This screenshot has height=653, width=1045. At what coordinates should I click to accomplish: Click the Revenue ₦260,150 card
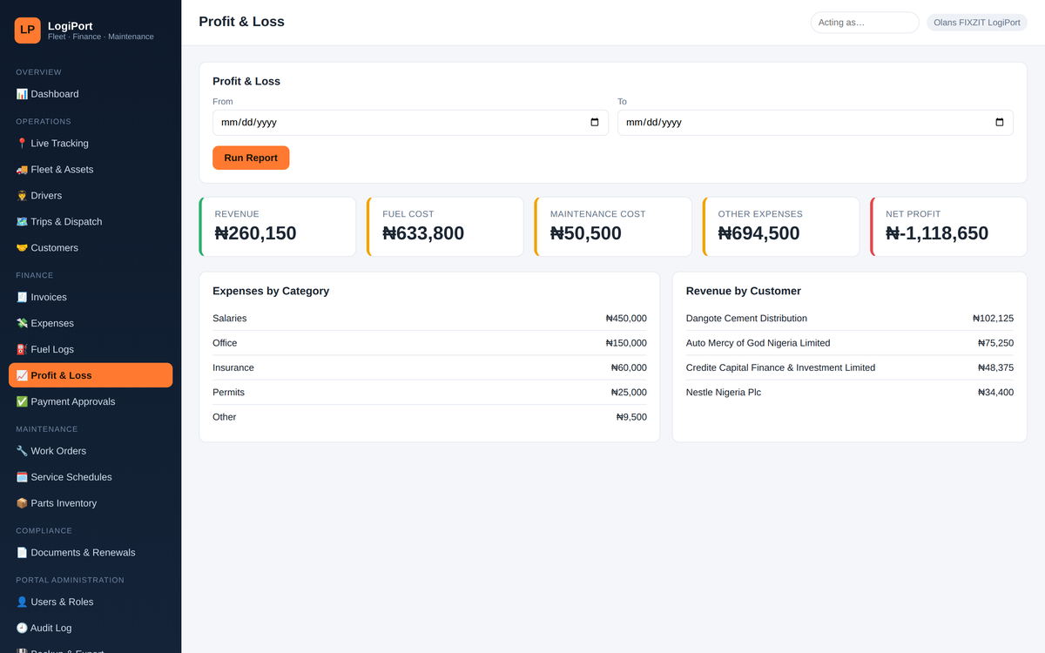(x=278, y=226)
